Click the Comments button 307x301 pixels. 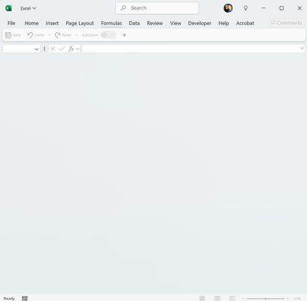point(287,23)
